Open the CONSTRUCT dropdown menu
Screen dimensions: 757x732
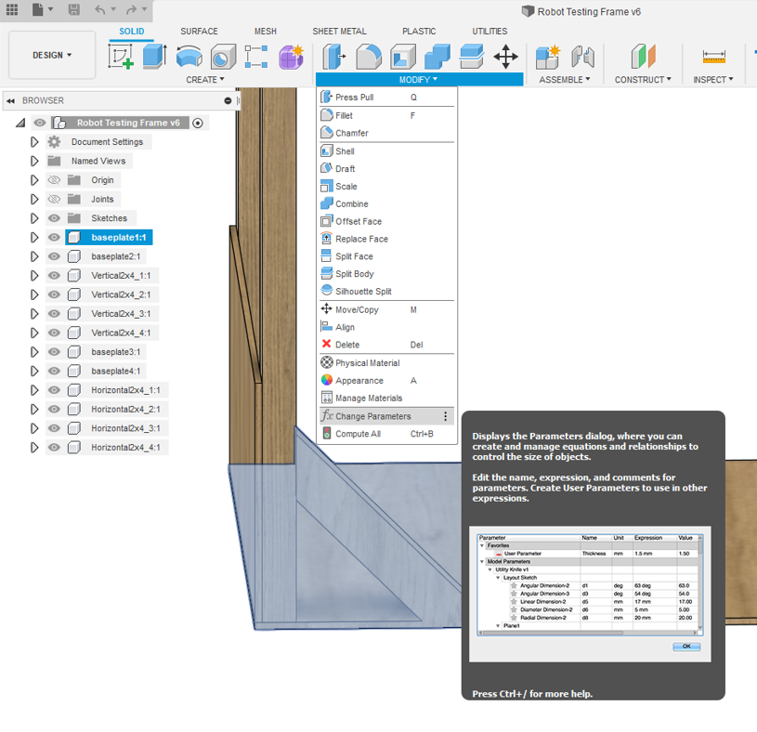click(x=643, y=80)
